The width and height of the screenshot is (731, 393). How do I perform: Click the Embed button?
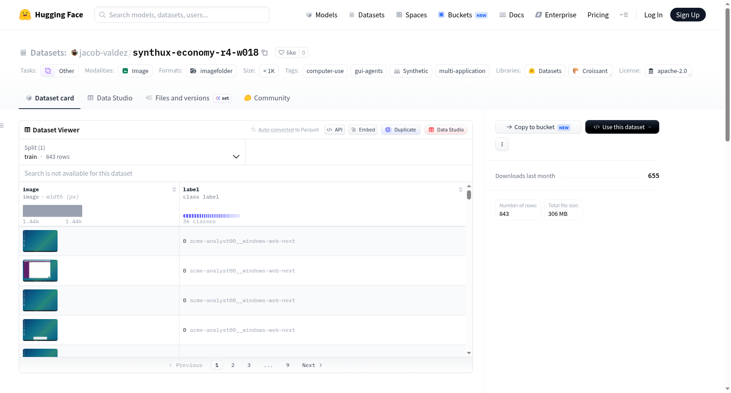tap(363, 130)
